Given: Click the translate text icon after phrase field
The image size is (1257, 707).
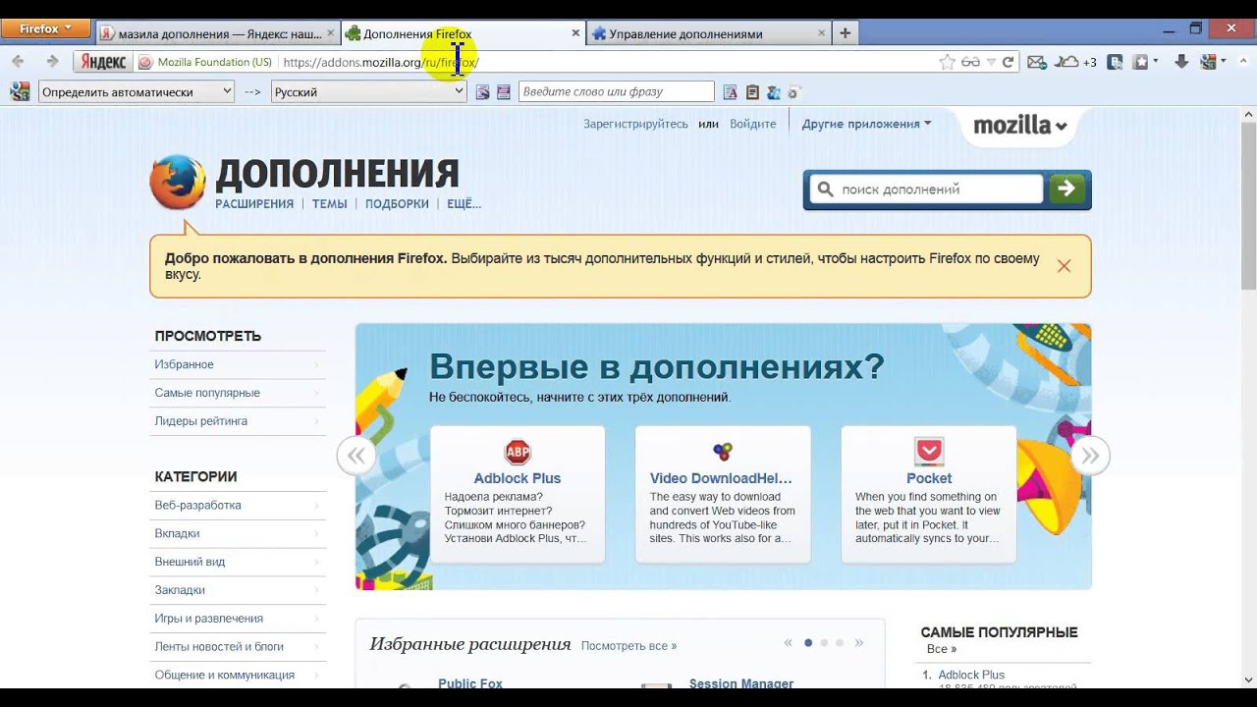Looking at the screenshot, I should click(x=730, y=92).
